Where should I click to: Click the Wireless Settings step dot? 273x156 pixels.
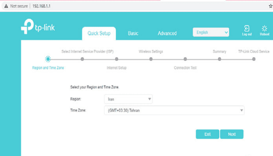point(151,59)
